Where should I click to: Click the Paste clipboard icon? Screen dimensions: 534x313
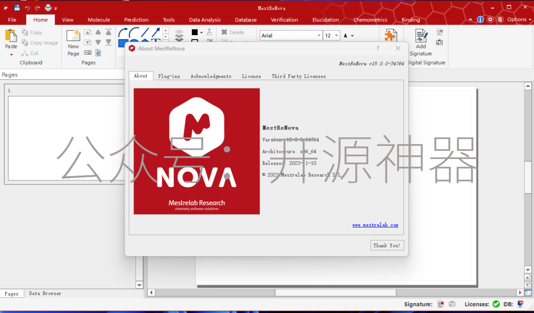(x=11, y=36)
